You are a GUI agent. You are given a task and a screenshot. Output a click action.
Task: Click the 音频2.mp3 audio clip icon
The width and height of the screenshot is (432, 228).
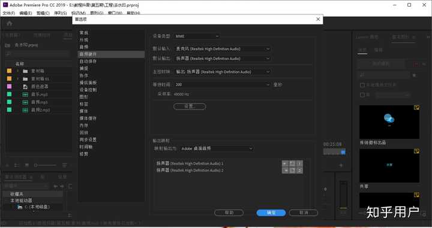pyautogui.click(x=25, y=110)
